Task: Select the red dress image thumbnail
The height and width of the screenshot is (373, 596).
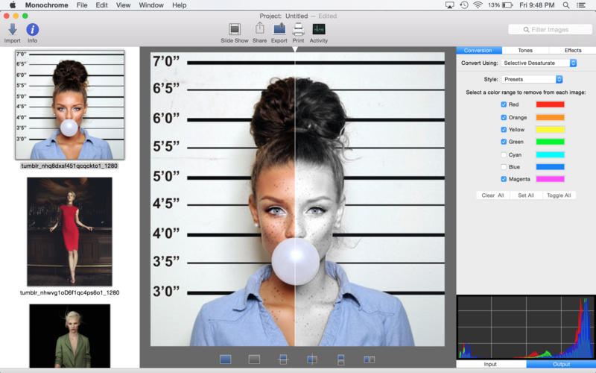Action: [x=70, y=232]
